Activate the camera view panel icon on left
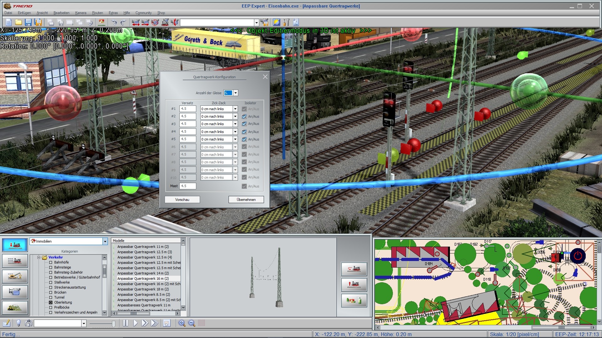The image size is (602, 338). (x=15, y=292)
